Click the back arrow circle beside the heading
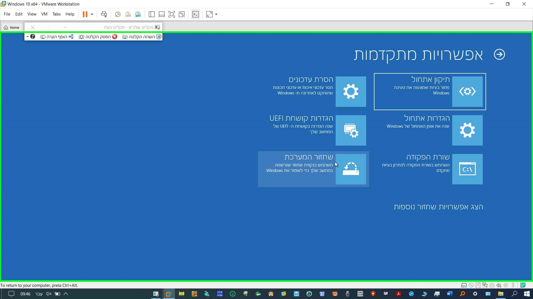Screen dimensions: 533x299 499,54
